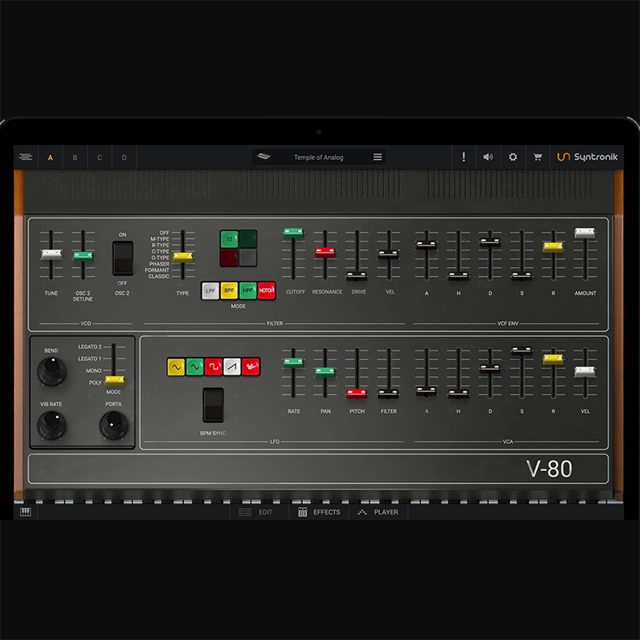Select the sine LFO waveform button
Screen dimensions: 640x640
176,367
